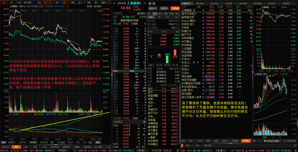The height and width of the screenshot is (152, 298).
Task: Click the 详 detail icon in 分时成交 header
Action: pos(145,122)
